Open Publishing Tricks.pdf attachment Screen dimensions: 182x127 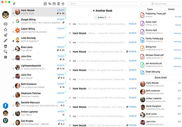click(161, 15)
